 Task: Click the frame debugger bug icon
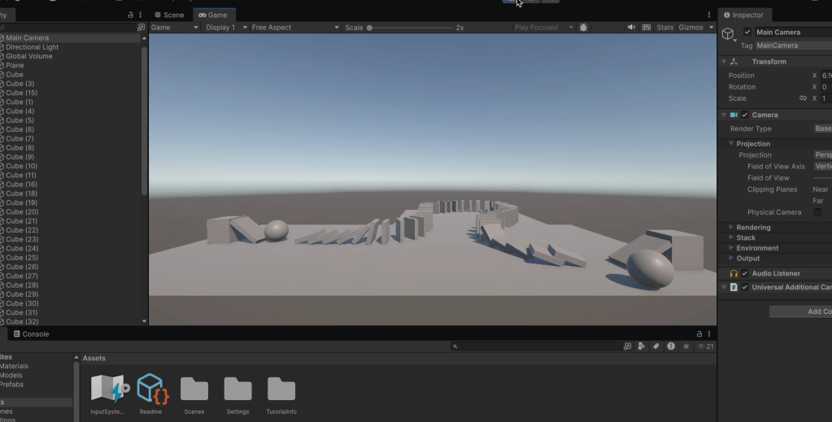(x=584, y=28)
